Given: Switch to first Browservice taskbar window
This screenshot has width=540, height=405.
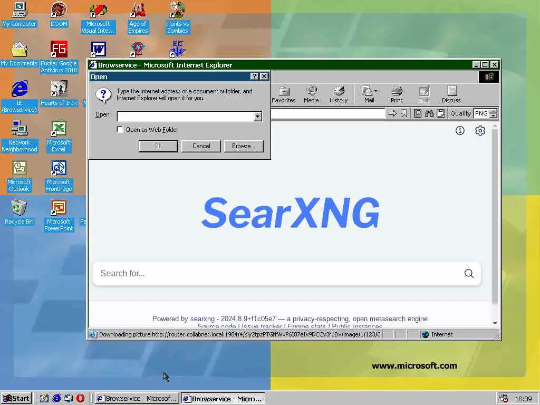Looking at the screenshot, I should click(x=137, y=399).
